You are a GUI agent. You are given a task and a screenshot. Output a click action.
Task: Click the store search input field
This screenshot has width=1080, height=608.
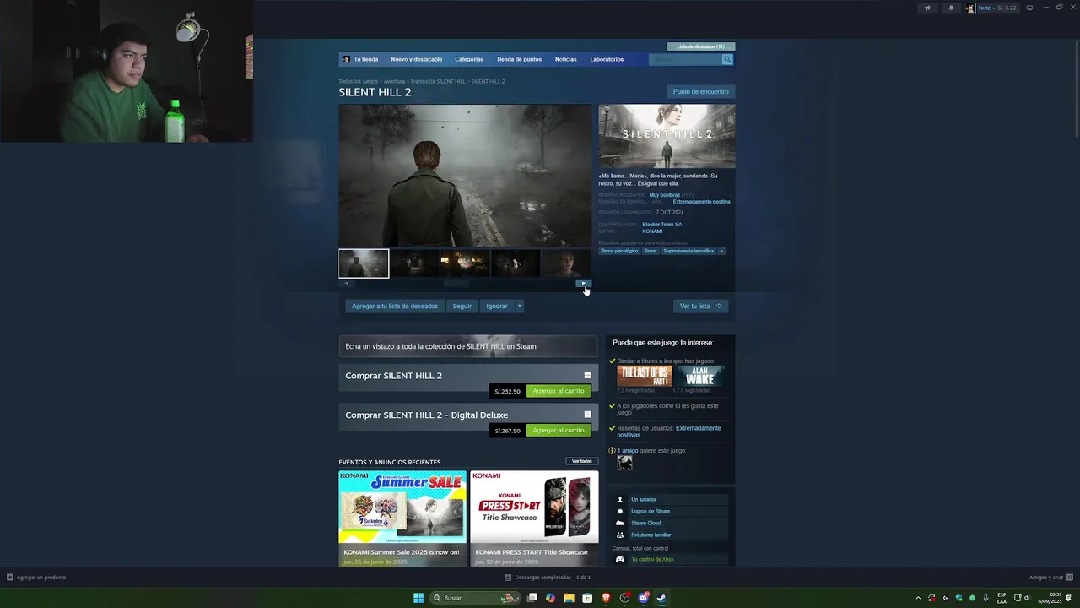pos(685,59)
